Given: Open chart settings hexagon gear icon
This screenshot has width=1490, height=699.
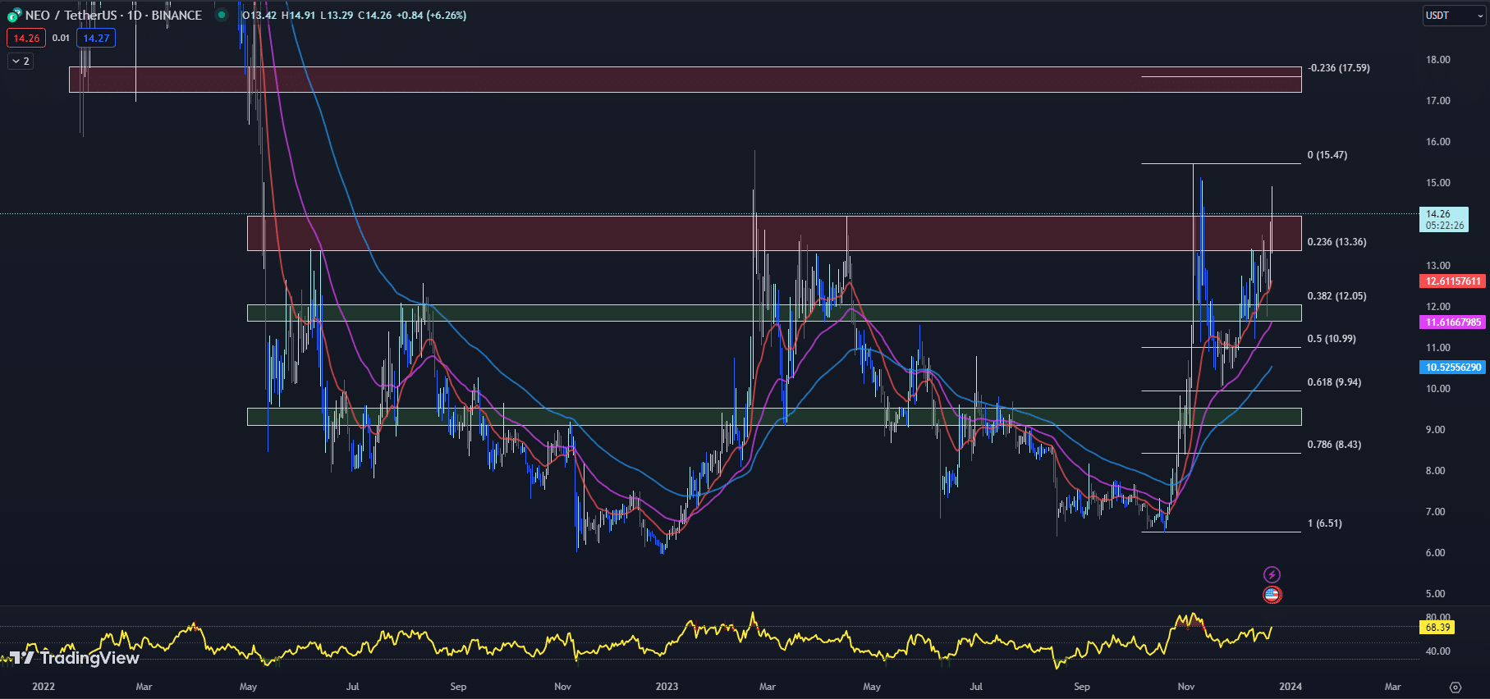Looking at the screenshot, I should pyautogui.click(x=1456, y=687).
